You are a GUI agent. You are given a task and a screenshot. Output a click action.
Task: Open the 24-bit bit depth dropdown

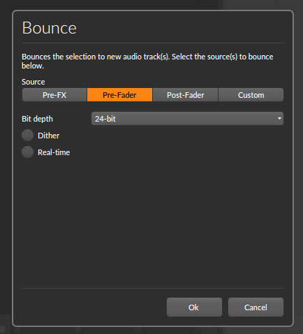click(x=187, y=119)
